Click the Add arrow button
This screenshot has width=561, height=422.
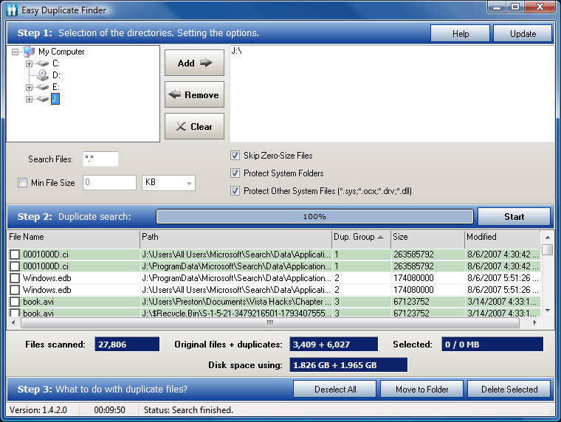pos(194,63)
